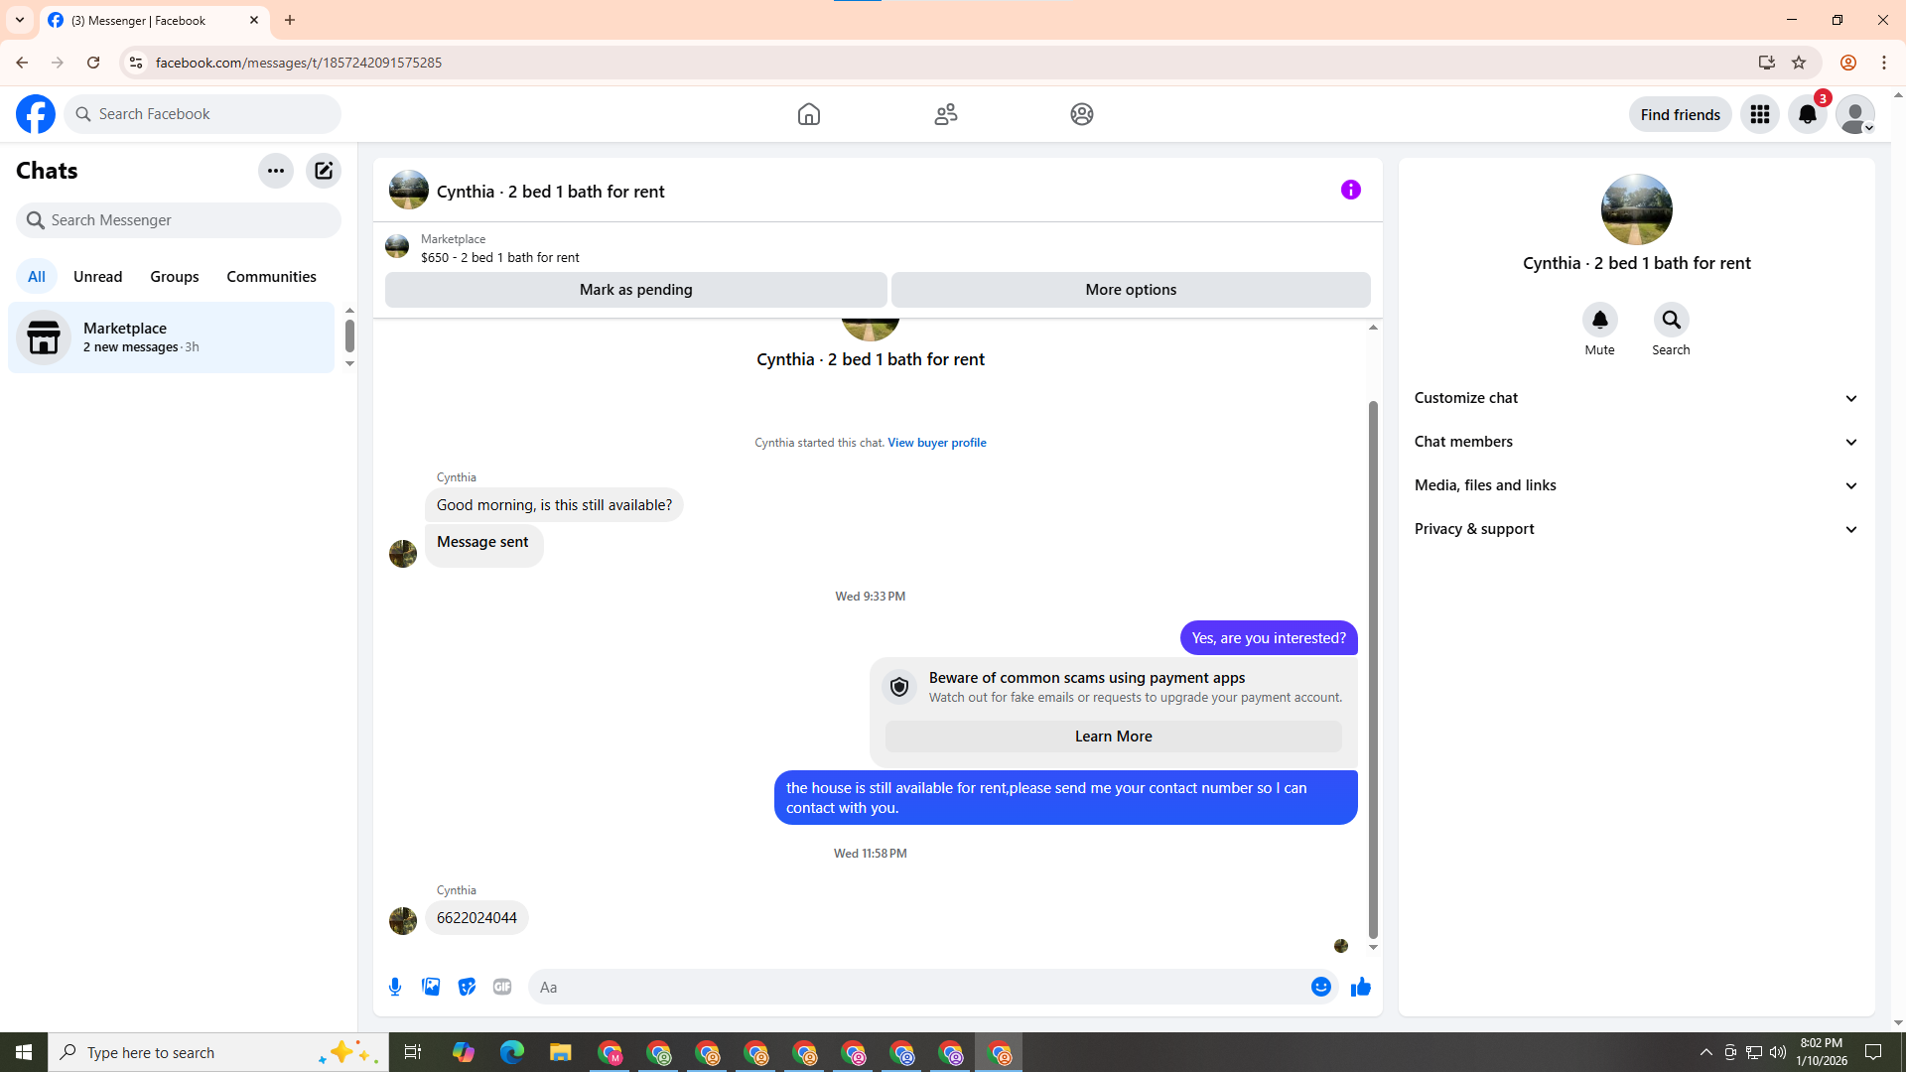
Task: Open View buyer profile link
Action: [x=936, y=443]
